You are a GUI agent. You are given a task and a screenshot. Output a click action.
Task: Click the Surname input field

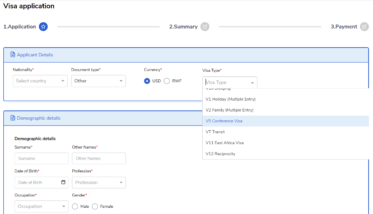41,158
